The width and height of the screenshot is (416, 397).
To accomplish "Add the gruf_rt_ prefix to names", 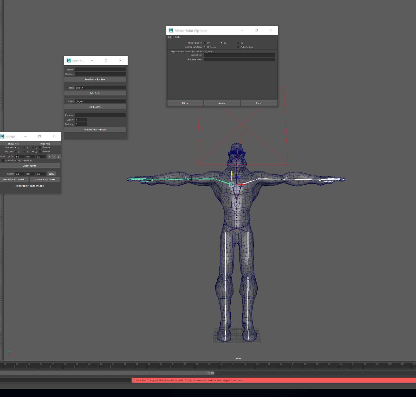I will [95, 93].
